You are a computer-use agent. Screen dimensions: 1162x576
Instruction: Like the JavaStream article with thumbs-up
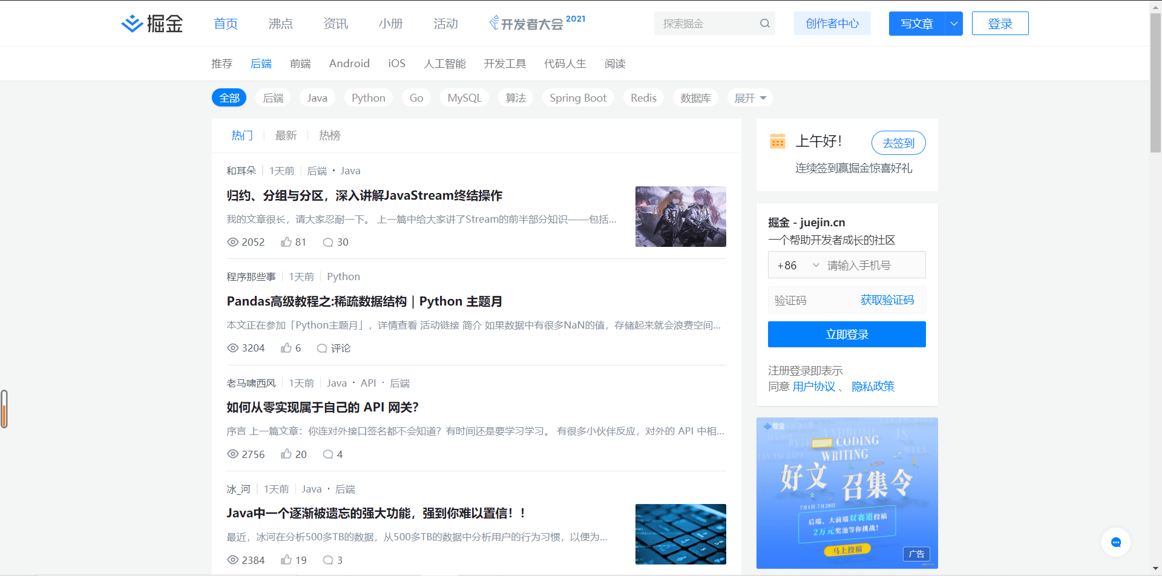pos(286,242)
